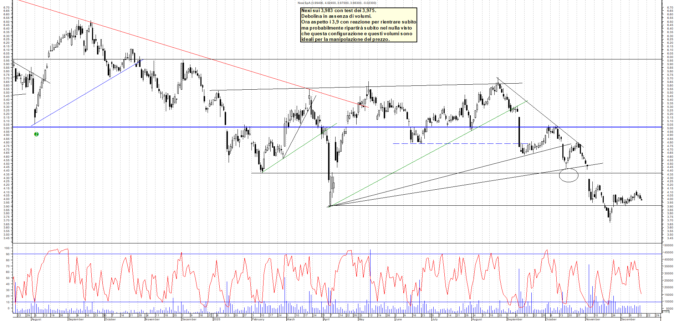Click the June label on the time axis
The height and width of the screenshot is (321, 674).
click(x=398, y=319)
